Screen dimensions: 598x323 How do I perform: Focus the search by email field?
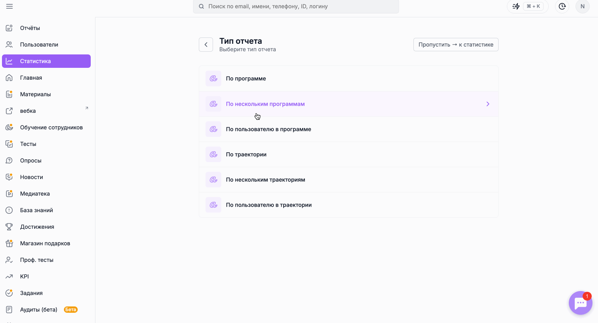pyautogui.click(x=296, y=6)
